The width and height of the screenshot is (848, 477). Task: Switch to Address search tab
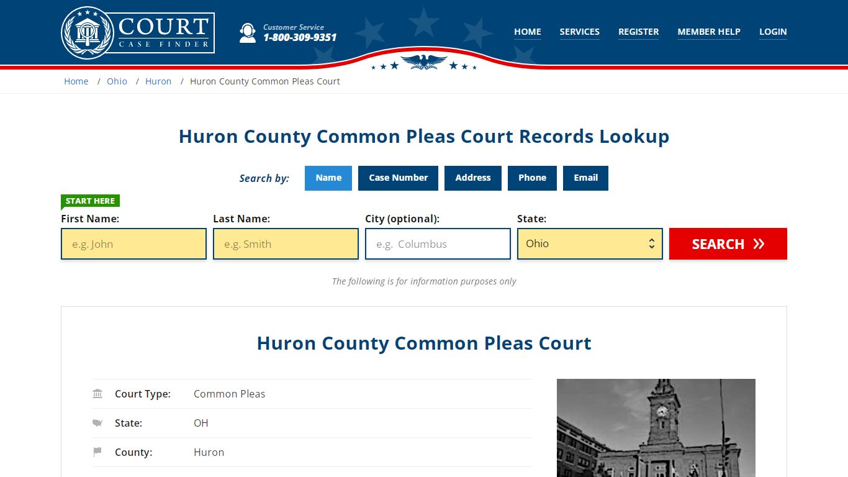[x=473, y=178]
